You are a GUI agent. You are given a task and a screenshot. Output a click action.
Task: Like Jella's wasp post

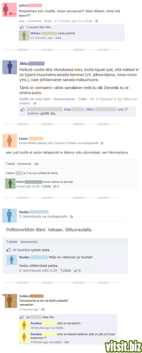tap(22, 21)
